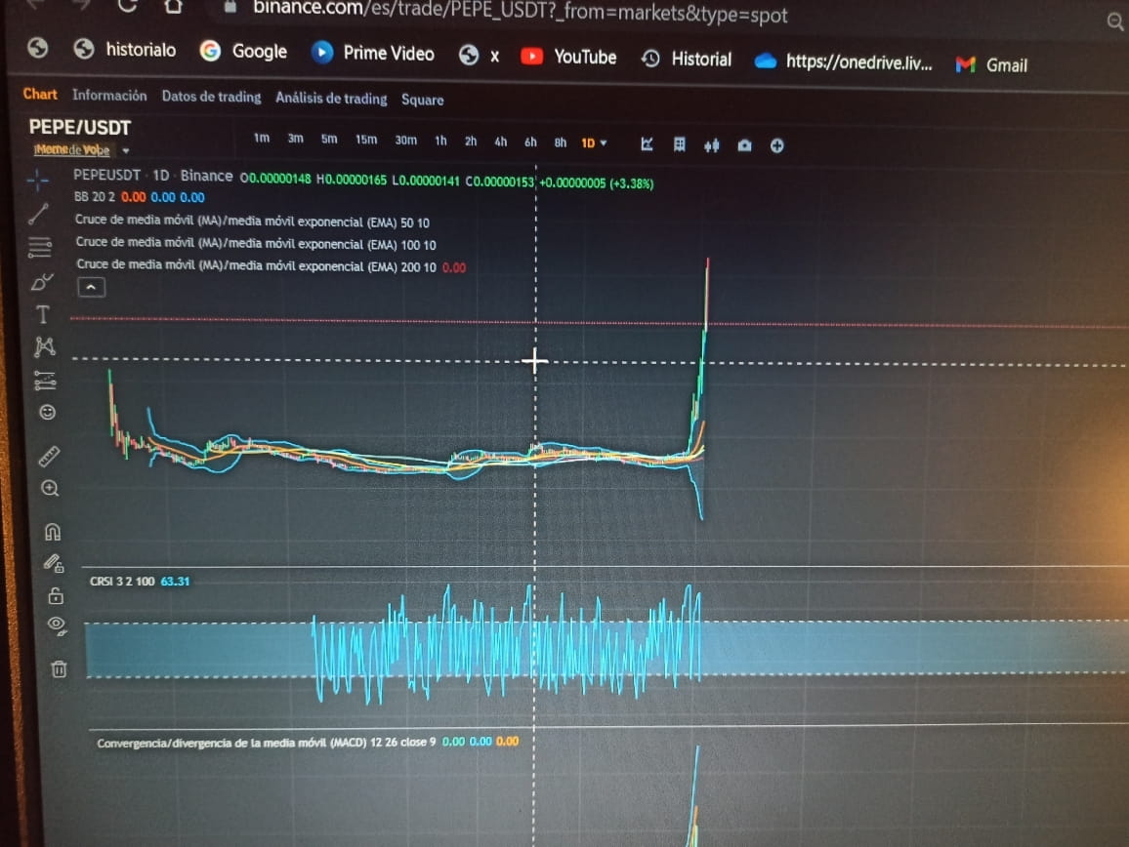Collapse the indicators list with the arrow button
Screen dimensions: 1129x847
pyautogui.click(x=91, y=286)
